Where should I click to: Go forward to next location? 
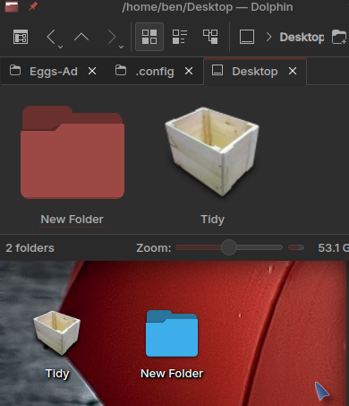coord(112,37)
